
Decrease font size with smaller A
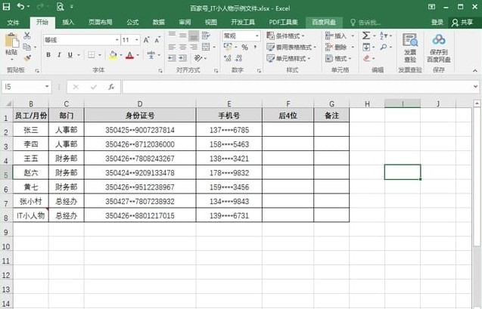click(157, 40)
